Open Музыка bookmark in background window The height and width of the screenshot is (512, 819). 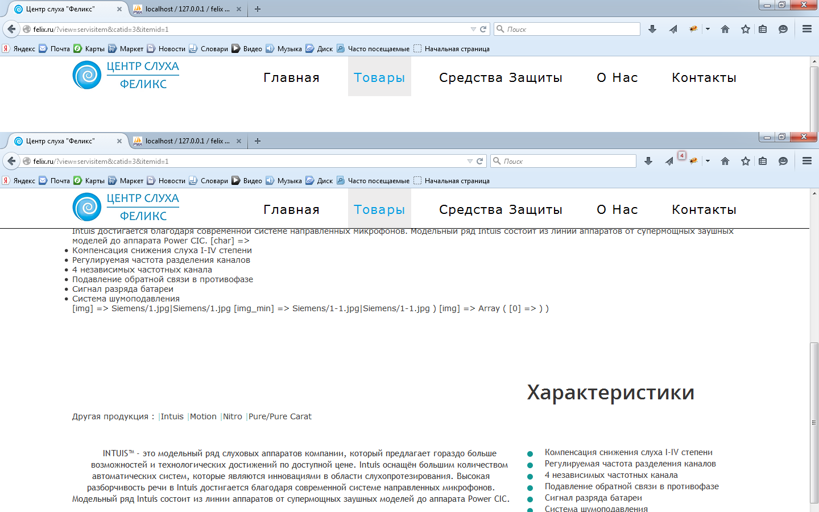tap(284, 49)
